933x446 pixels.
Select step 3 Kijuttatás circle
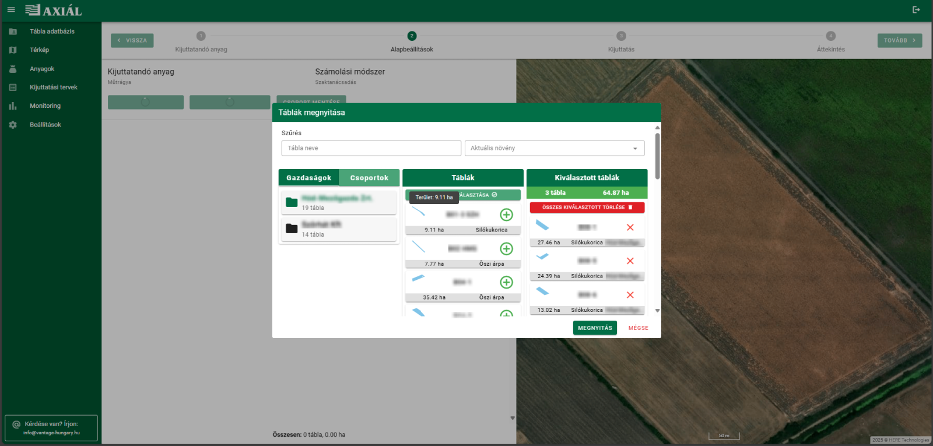click(x=621, y=36)
